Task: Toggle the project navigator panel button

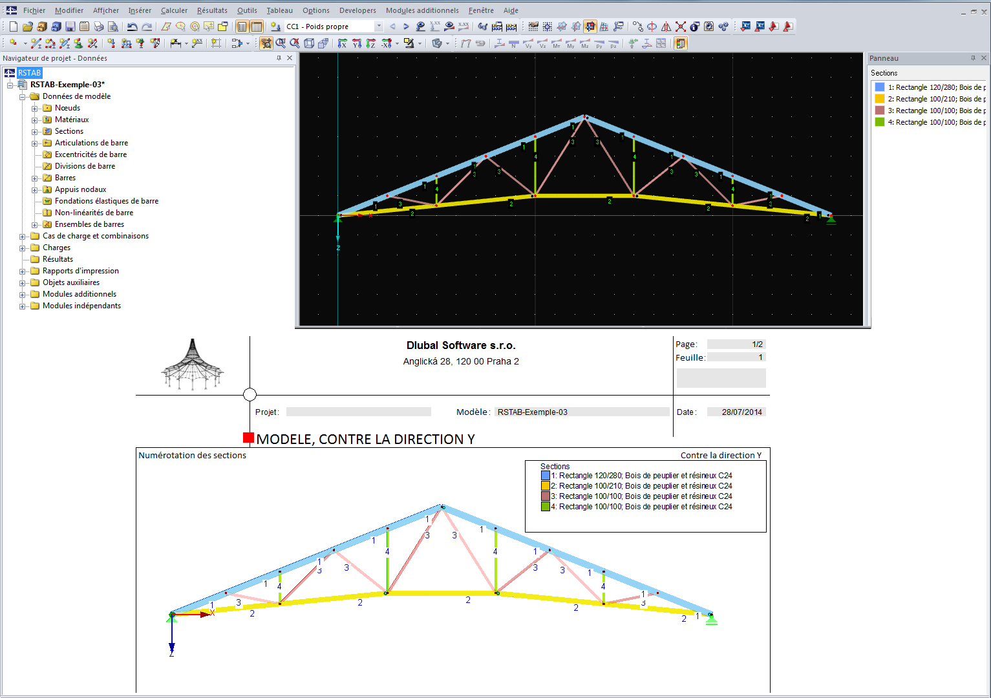Action: 242,26
